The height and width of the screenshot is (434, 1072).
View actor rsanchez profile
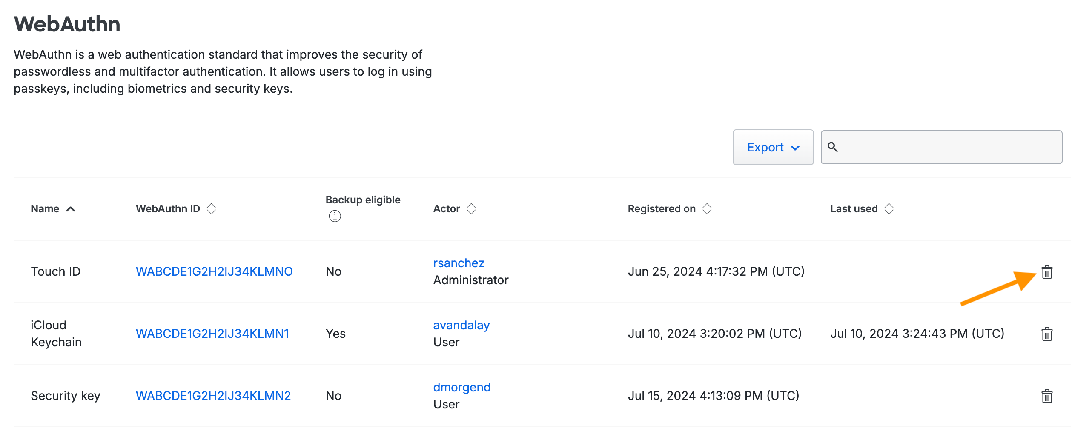coord(459,263)
